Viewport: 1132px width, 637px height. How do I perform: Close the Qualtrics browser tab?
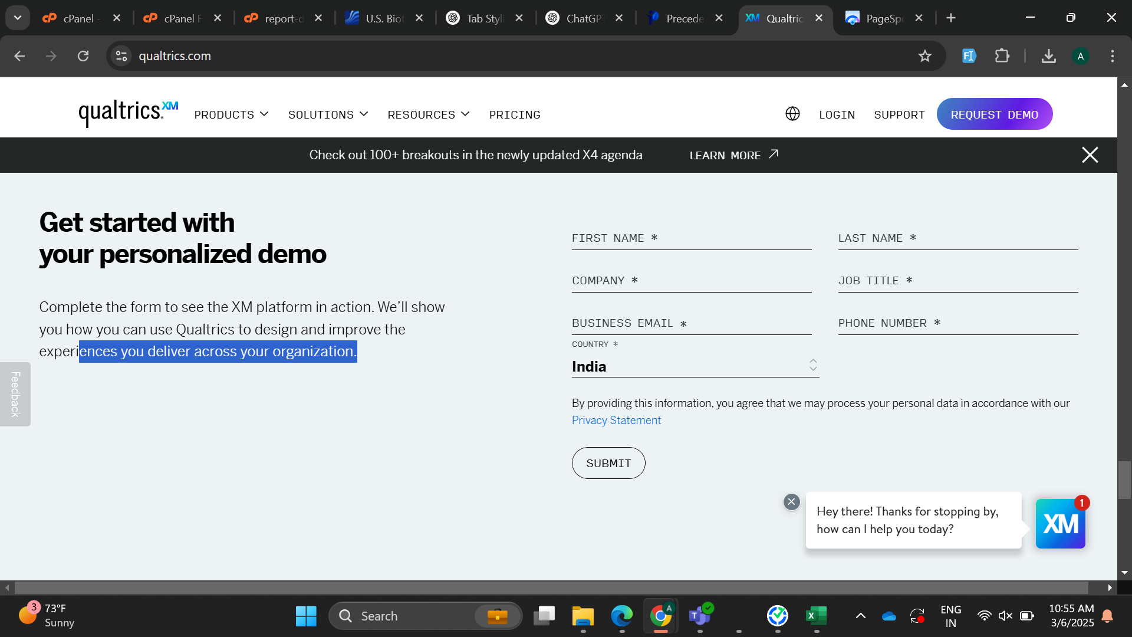[818, 18]
